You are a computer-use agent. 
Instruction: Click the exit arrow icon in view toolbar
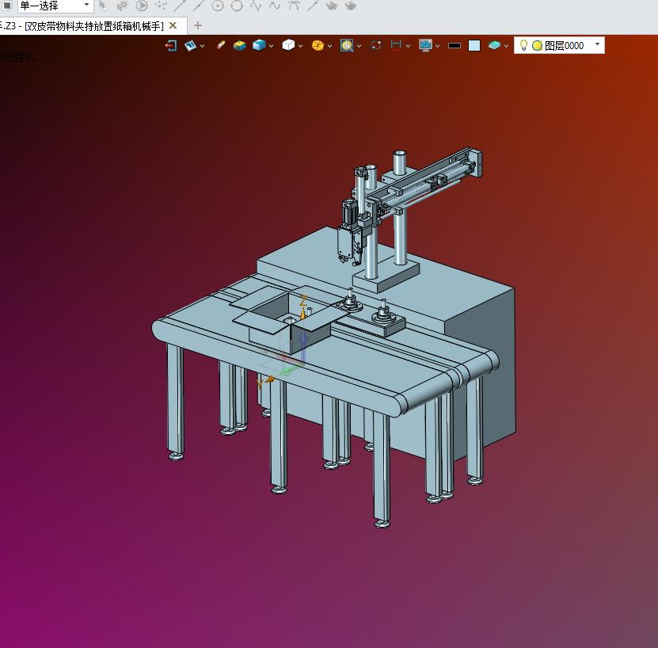coord(170,46)
